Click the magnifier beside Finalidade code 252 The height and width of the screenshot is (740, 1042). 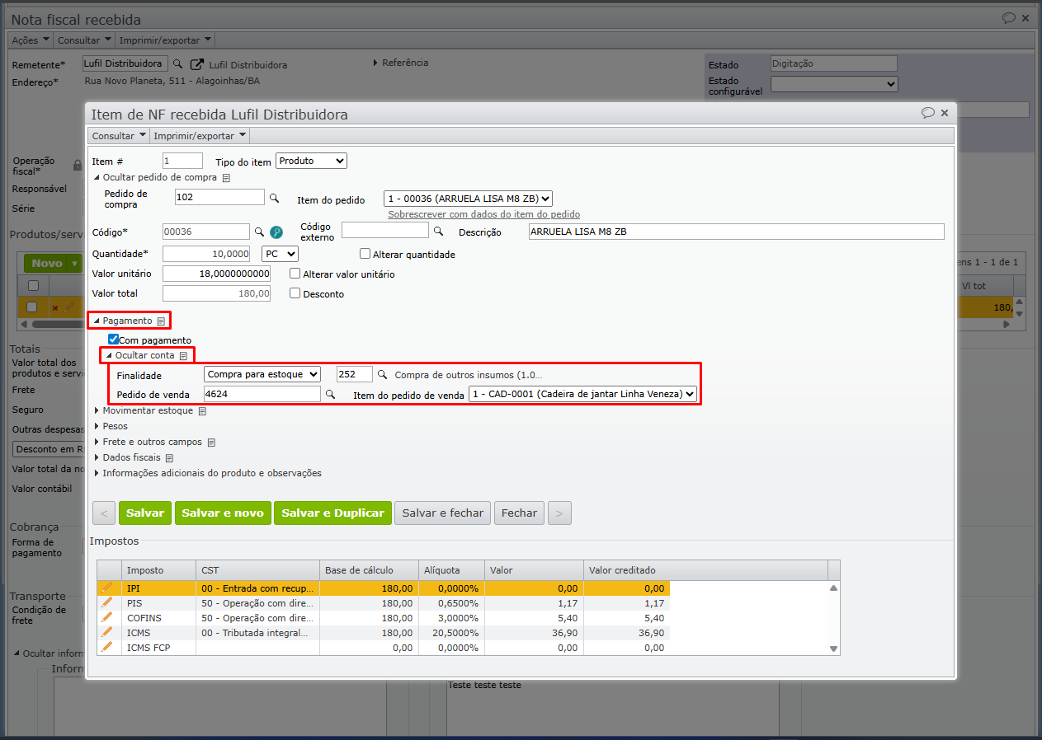tap(382, 374)
